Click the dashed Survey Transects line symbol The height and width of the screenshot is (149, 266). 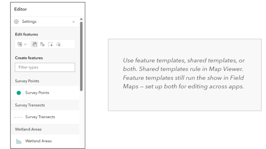[19, 117]
